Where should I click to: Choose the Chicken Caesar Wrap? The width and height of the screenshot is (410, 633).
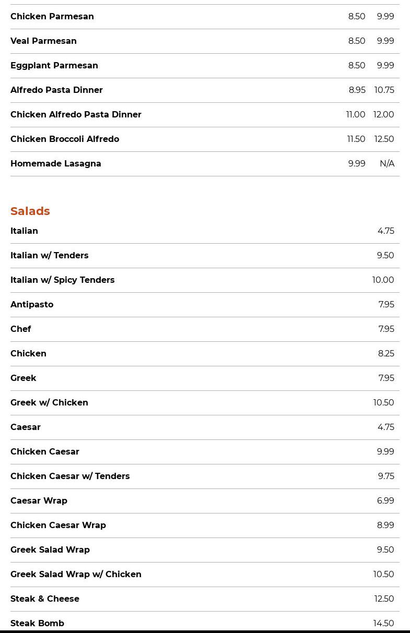[x=58, y=525]
